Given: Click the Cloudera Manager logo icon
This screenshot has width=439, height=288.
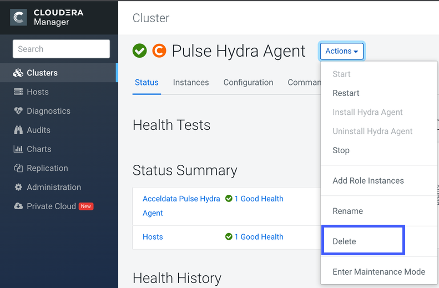Looking at the screenshot, I should point(18,17).
